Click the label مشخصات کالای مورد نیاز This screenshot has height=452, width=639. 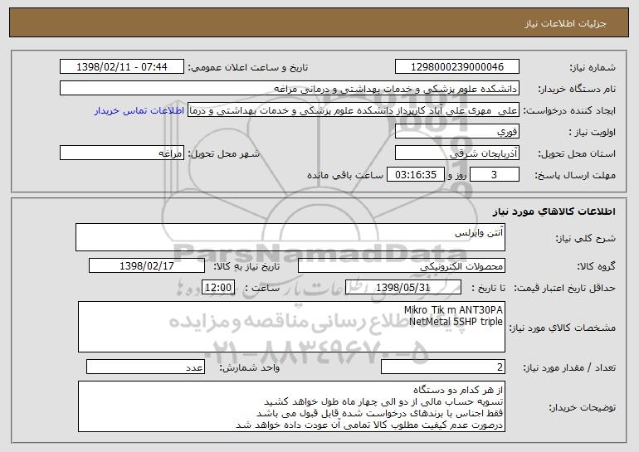point(563,328)
